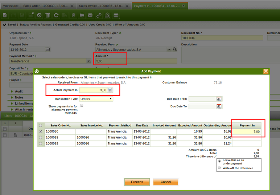The height and width of the screenshot is (195, 280).
Task: Enable show payments for alternative methods
Action: (82, 106)
